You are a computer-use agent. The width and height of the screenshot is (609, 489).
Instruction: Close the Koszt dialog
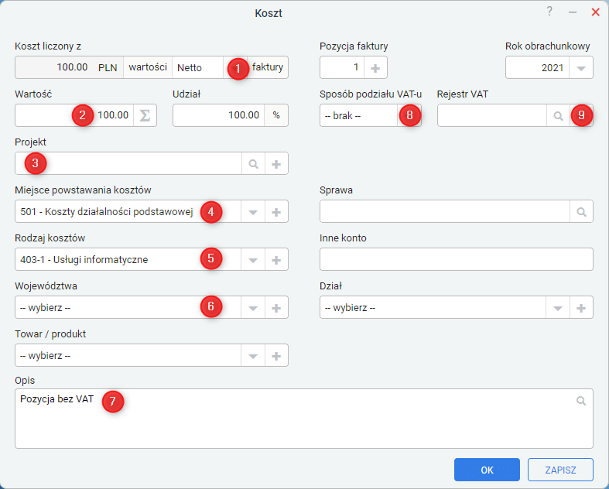tap(595, 12)
